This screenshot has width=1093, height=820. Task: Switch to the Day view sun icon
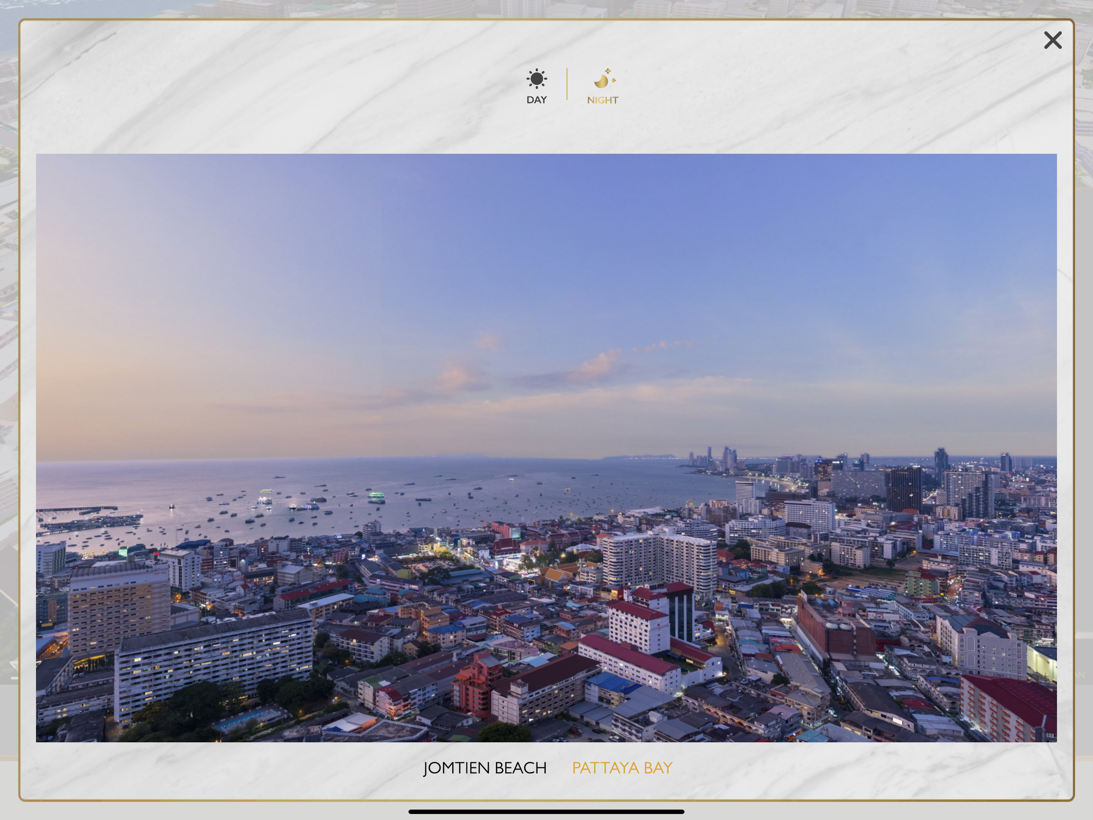coord(536,78)
